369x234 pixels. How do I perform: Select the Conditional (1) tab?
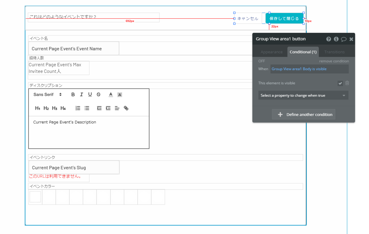pyautogui.click(x=303, y=52)
